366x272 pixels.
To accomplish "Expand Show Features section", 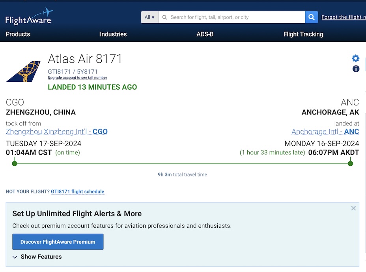I will point(37,257).
